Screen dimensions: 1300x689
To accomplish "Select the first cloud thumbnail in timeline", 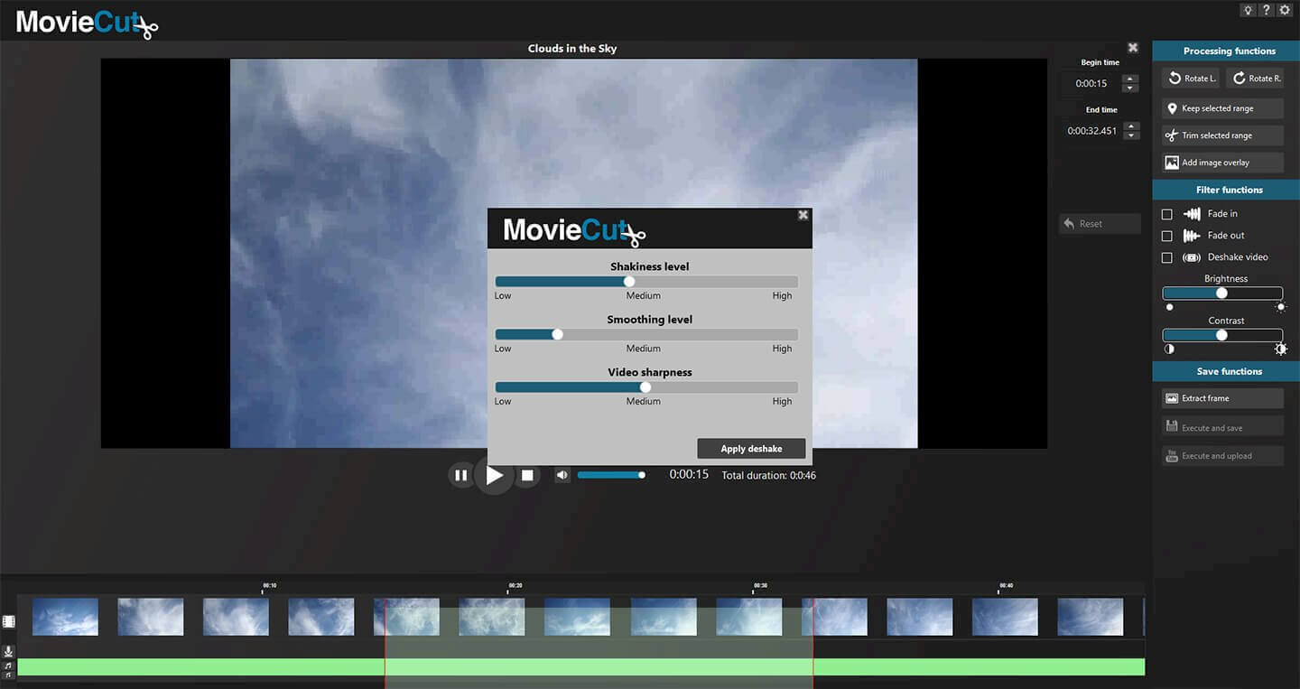I will pos(65,617).
